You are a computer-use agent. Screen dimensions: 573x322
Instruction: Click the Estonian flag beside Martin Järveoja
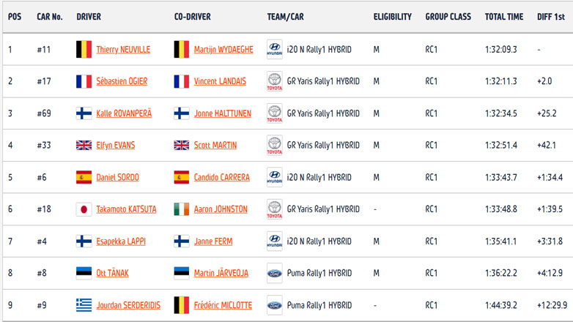point(182,273)
